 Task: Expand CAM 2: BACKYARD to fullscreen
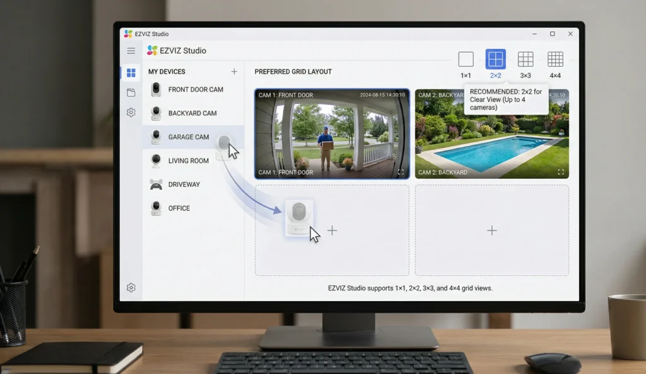[560, 171]
